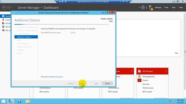This screenshot has height=104, width=186.
Task: Click the pin icon in VM connection bar
Action: tap(60, 1)
